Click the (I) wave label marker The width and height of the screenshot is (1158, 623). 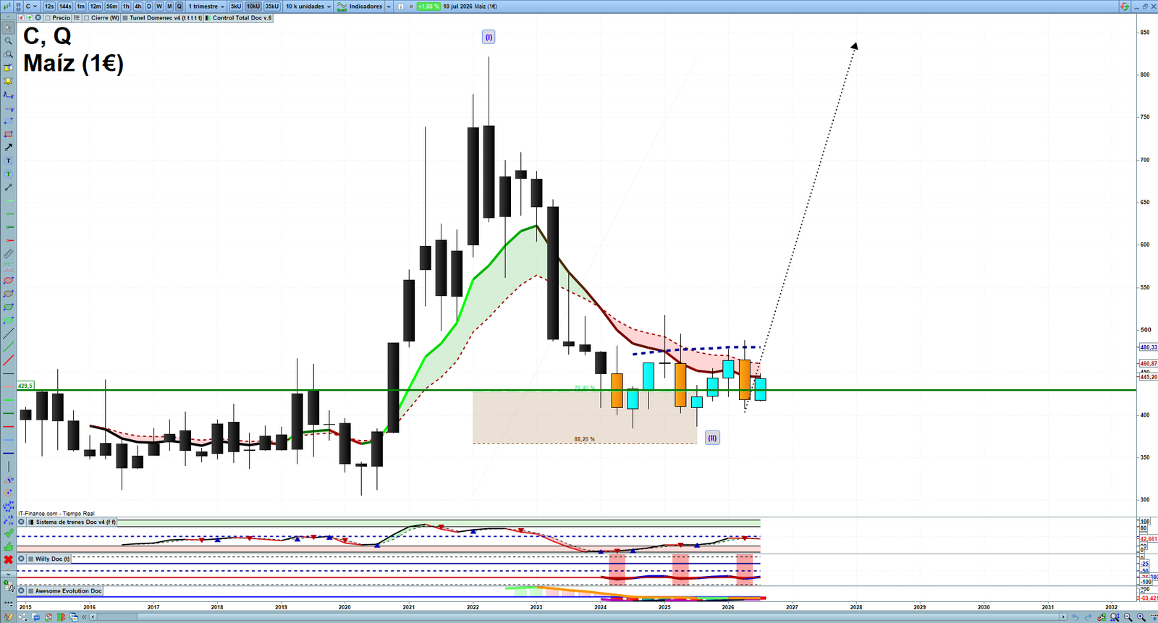(489, 37)
